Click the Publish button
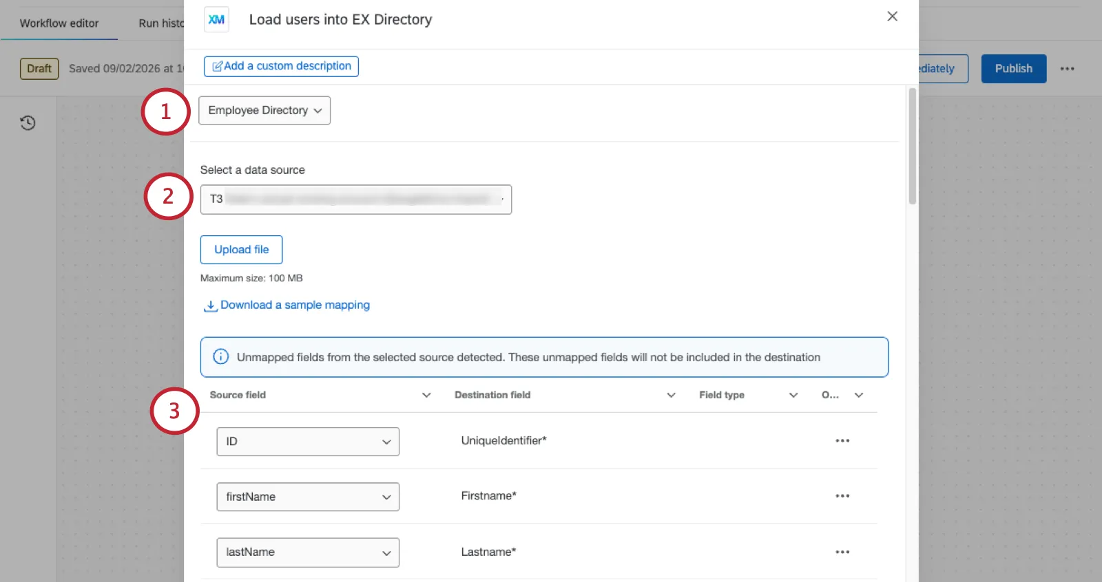The image size is (1102, 582). (1014, 69)
